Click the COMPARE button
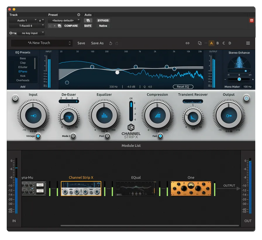Screen dimensions: 262x240 click(x=71, y=26)
